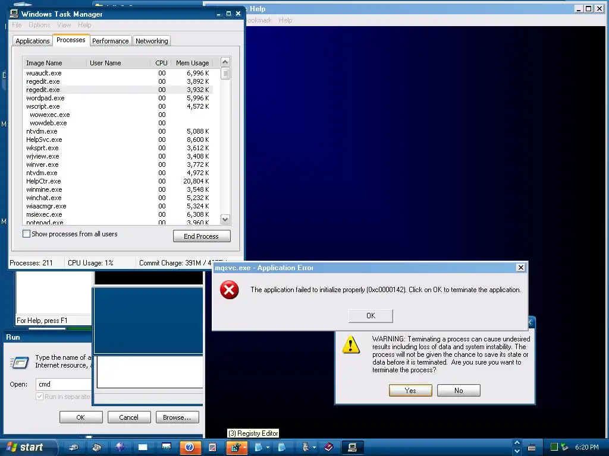Click the Registry Editor cube taskbar icon

(x=235, y=448)
